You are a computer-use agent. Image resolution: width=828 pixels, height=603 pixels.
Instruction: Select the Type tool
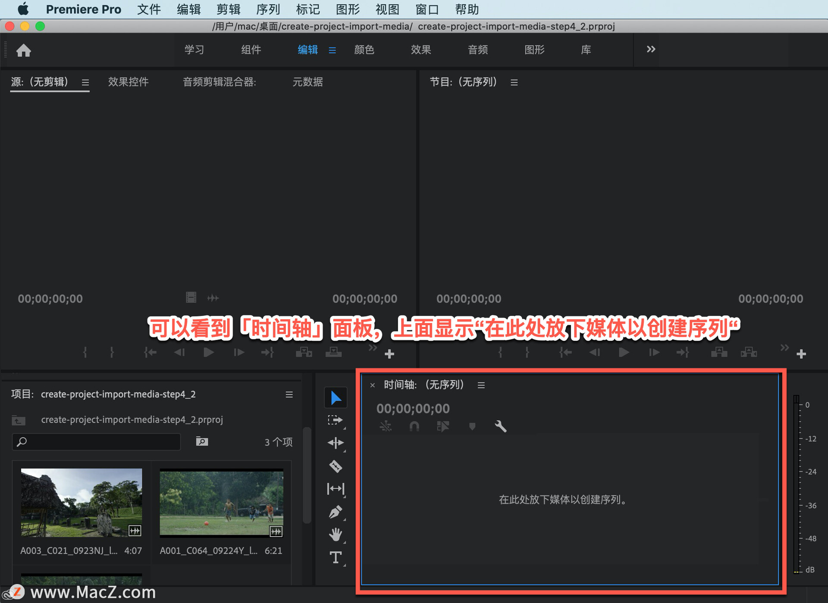336,558
